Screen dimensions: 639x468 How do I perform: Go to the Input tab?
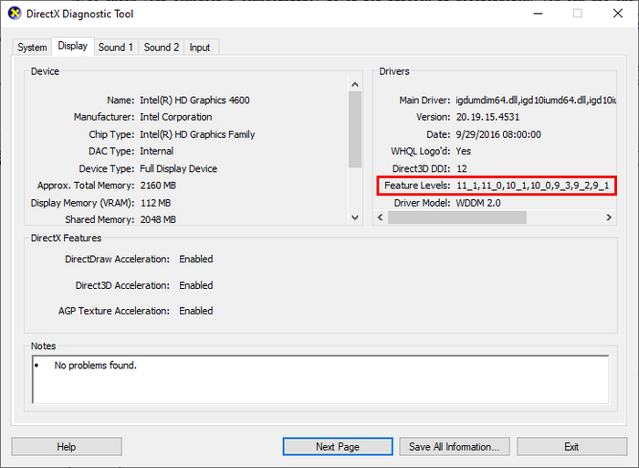pos(200,48)
